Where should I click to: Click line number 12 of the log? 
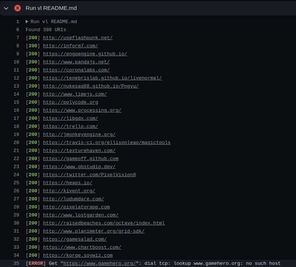pyautogui.click(x=16, y=78)
